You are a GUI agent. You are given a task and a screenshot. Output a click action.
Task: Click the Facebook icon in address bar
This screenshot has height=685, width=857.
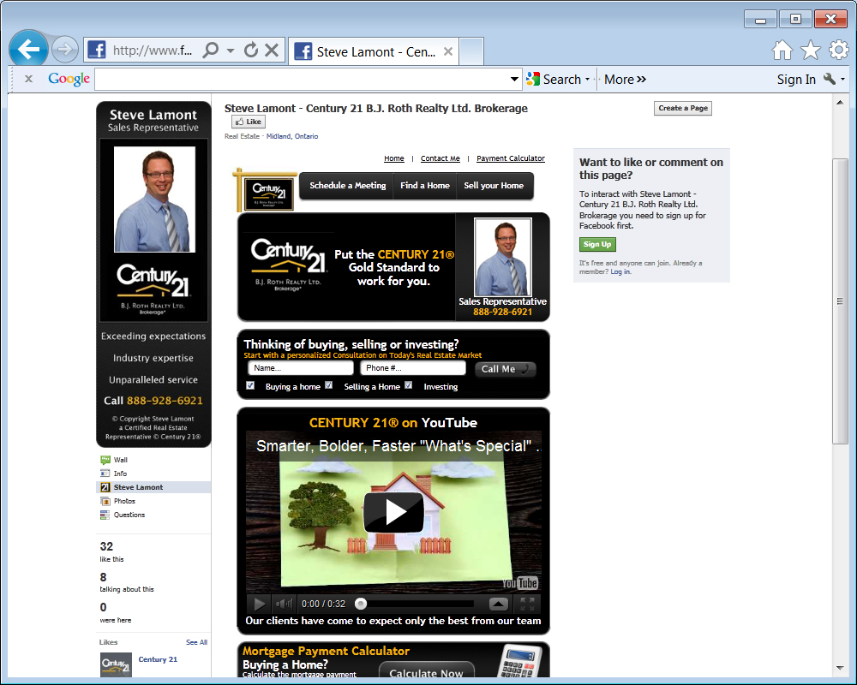point(97,51)
